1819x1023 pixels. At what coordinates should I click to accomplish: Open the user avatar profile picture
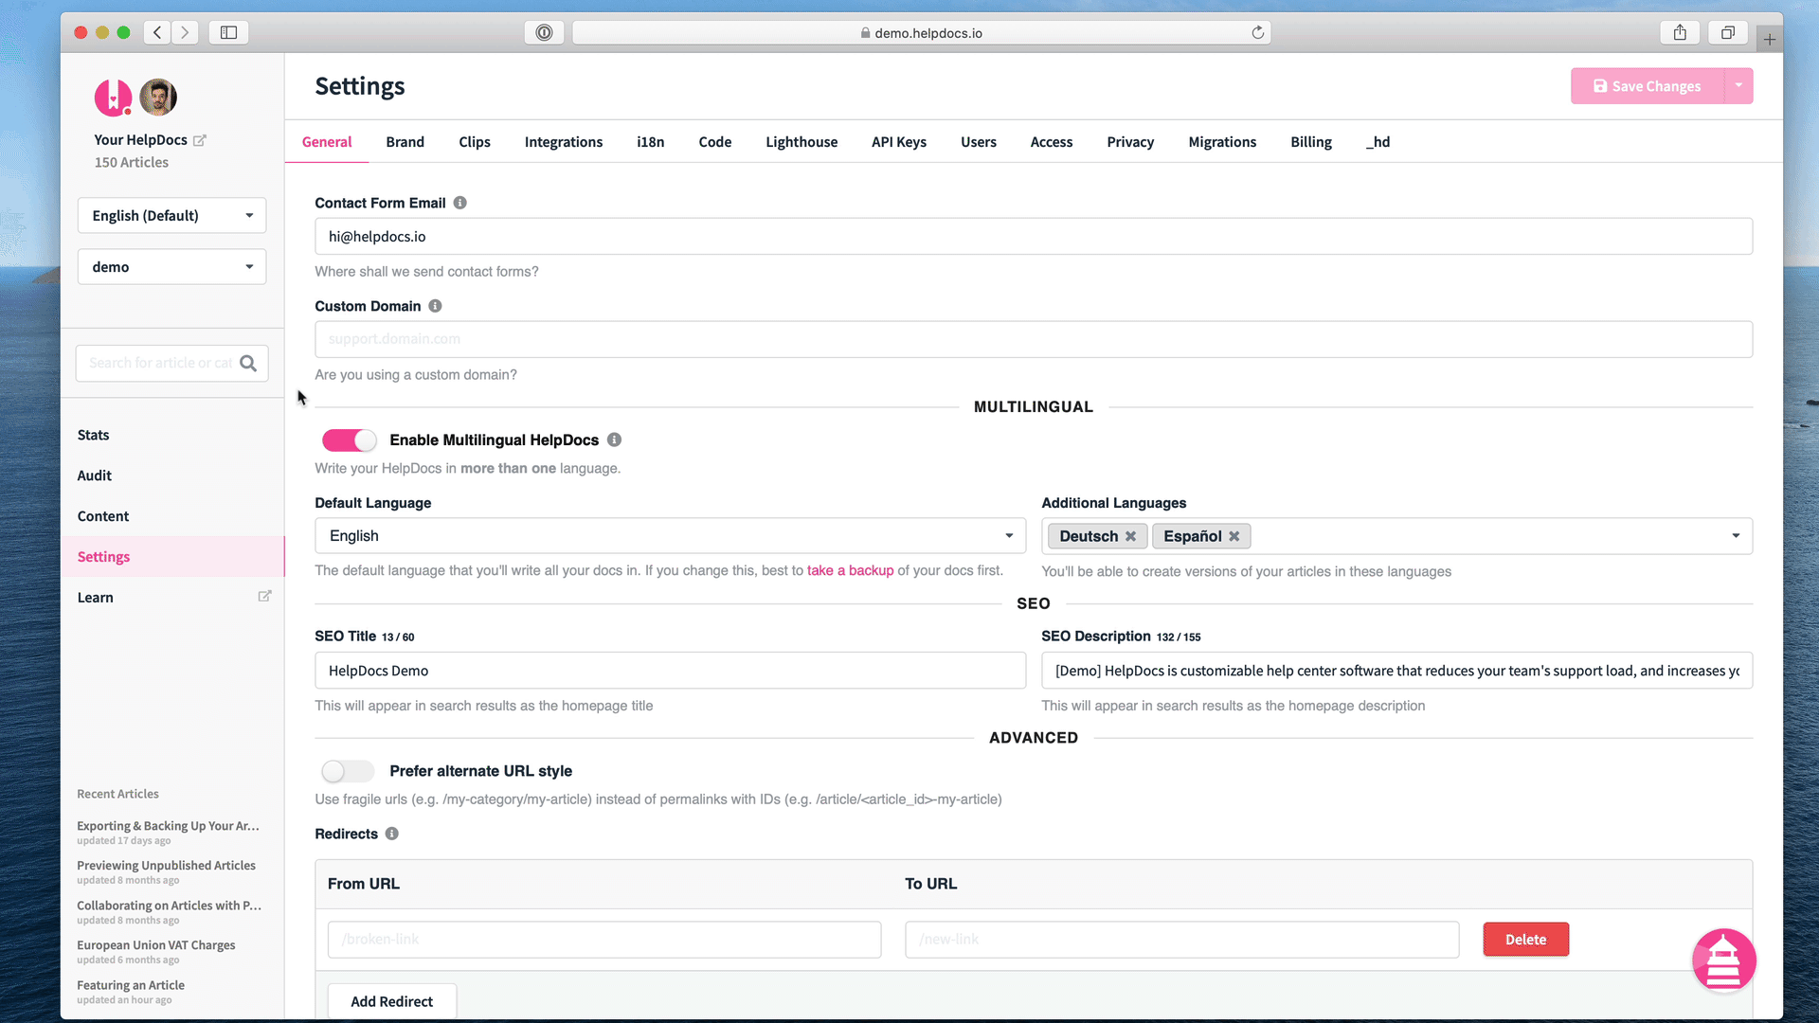pos(158,97)
